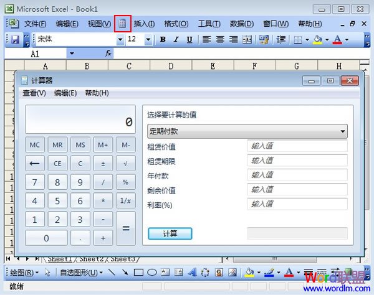Toggle Italic formatting
The height and width of the screenshot is (295, 374).
[x=176, y=39]
